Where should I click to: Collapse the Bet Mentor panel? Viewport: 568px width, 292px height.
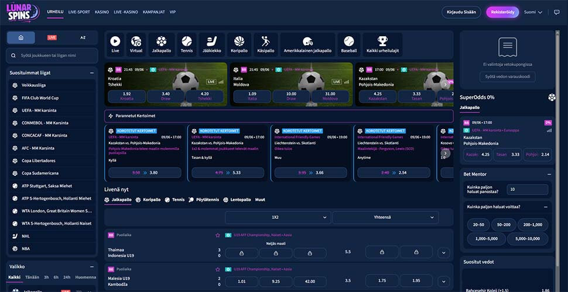click(x=549, y=174)
